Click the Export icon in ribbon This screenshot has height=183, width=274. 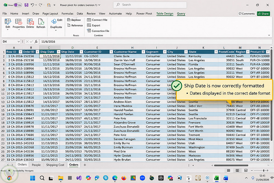[x=89, y=26]
